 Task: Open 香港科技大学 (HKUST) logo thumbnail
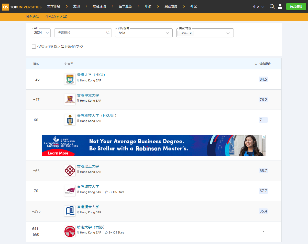click(x=70, y=120)
